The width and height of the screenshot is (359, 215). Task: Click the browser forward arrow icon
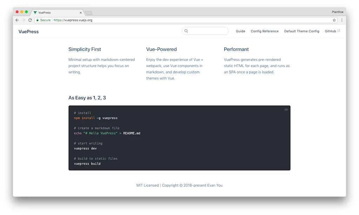click(x=23, y=20)
